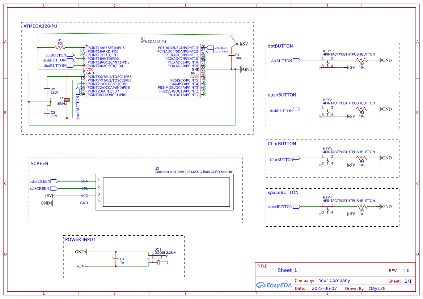Click the red 'VCC' pin label on U1
Viewport: 423px width, 299px height.
90,69
